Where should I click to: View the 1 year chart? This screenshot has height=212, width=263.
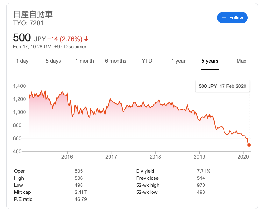click(x=178, y=61)
